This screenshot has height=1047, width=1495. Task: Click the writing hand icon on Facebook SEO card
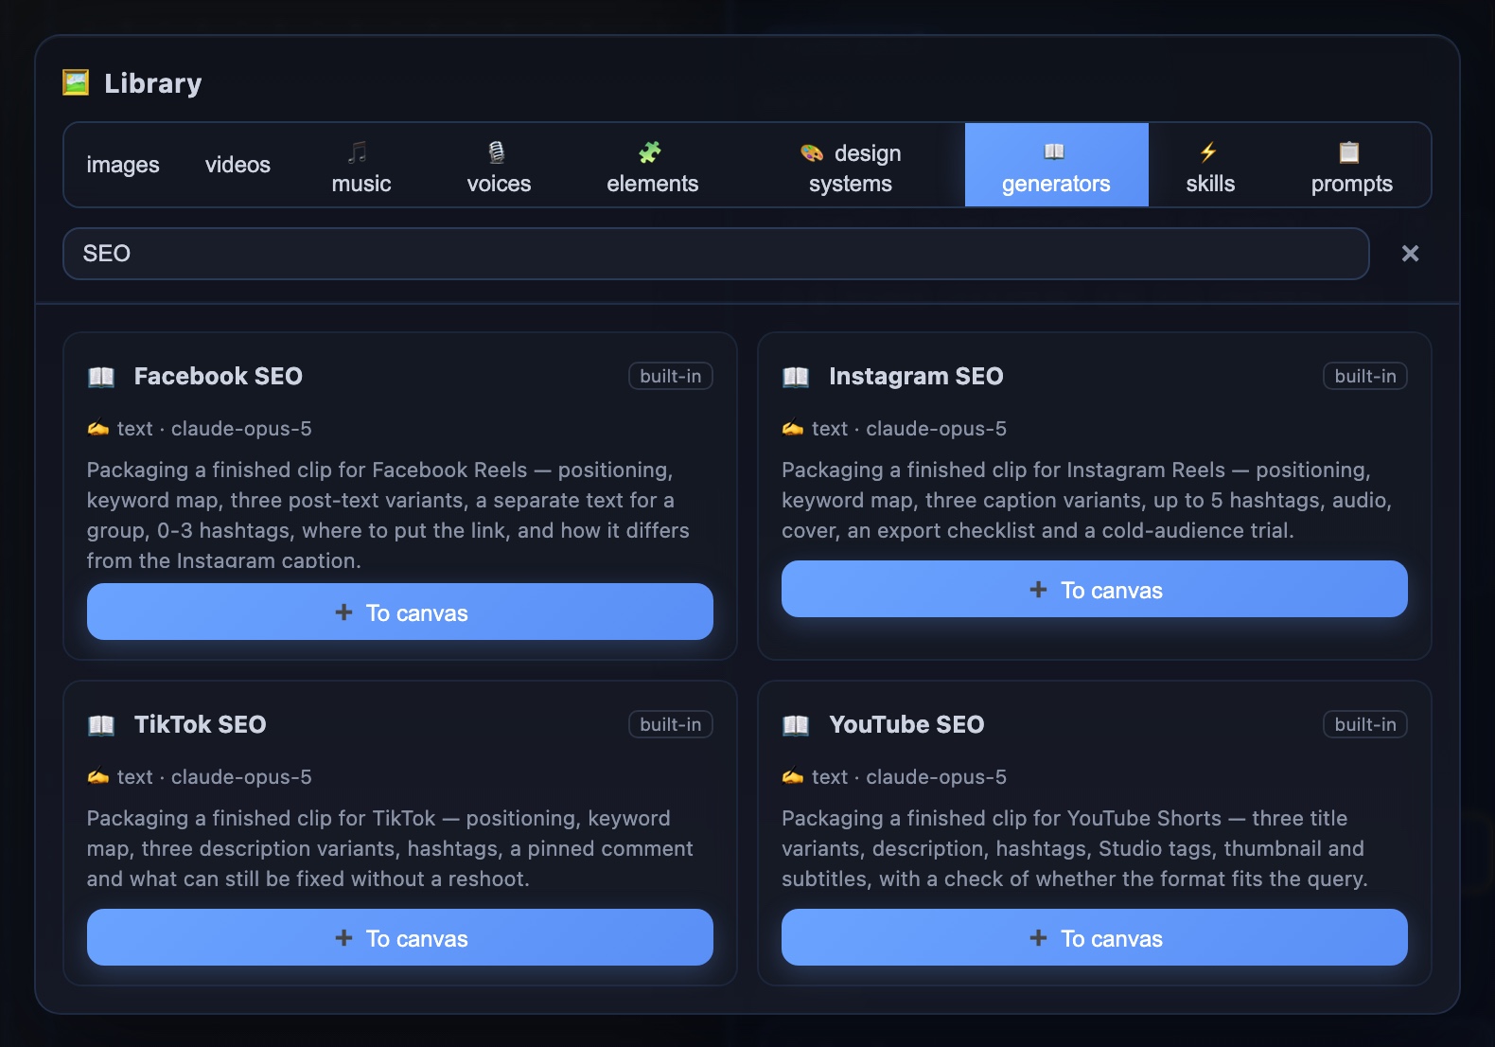click(98, 429)
